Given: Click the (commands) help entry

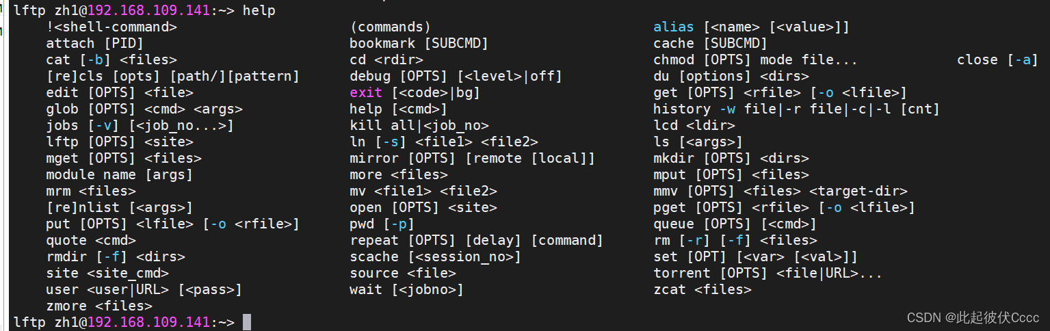Looking at the screenshot, I should [x=390, y=27].
